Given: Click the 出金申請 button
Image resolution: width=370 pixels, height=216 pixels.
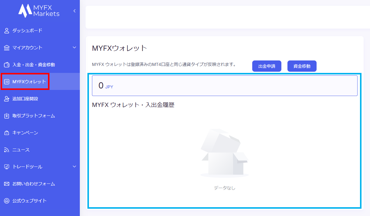Looking at the screenshot, I should click(267, 66).
